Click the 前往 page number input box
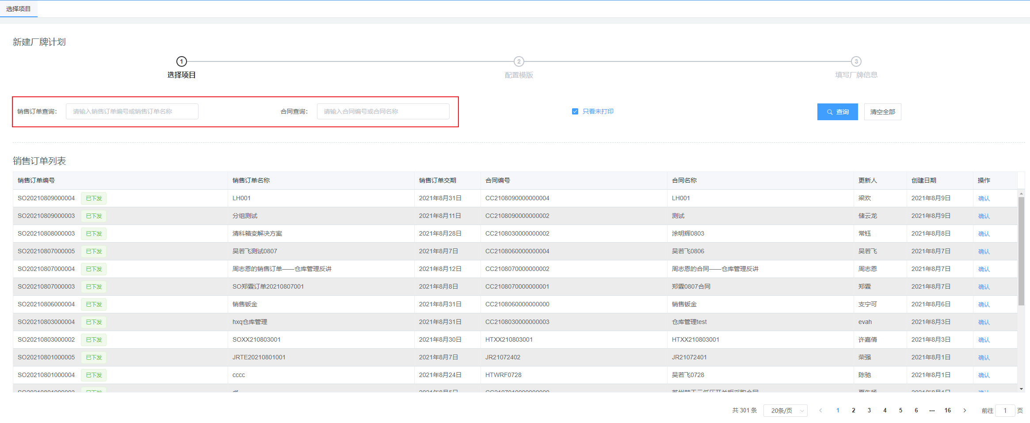Screen dimensions: 1030x423 [x=1005, y=411]
